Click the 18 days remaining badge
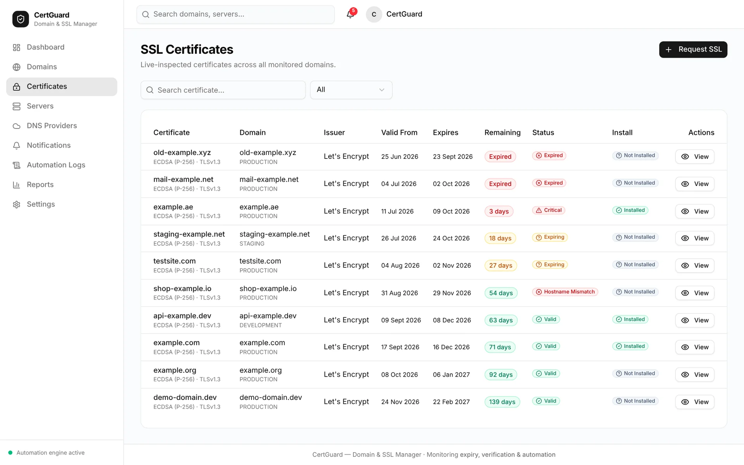The height and width of the screenshot is (465, 744). click(x=500, y=238)
